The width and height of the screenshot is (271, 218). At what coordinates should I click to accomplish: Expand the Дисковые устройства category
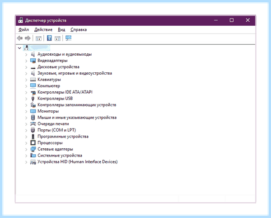coord(26,67)
